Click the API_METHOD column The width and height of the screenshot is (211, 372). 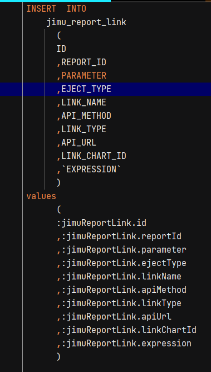(86, 116)
